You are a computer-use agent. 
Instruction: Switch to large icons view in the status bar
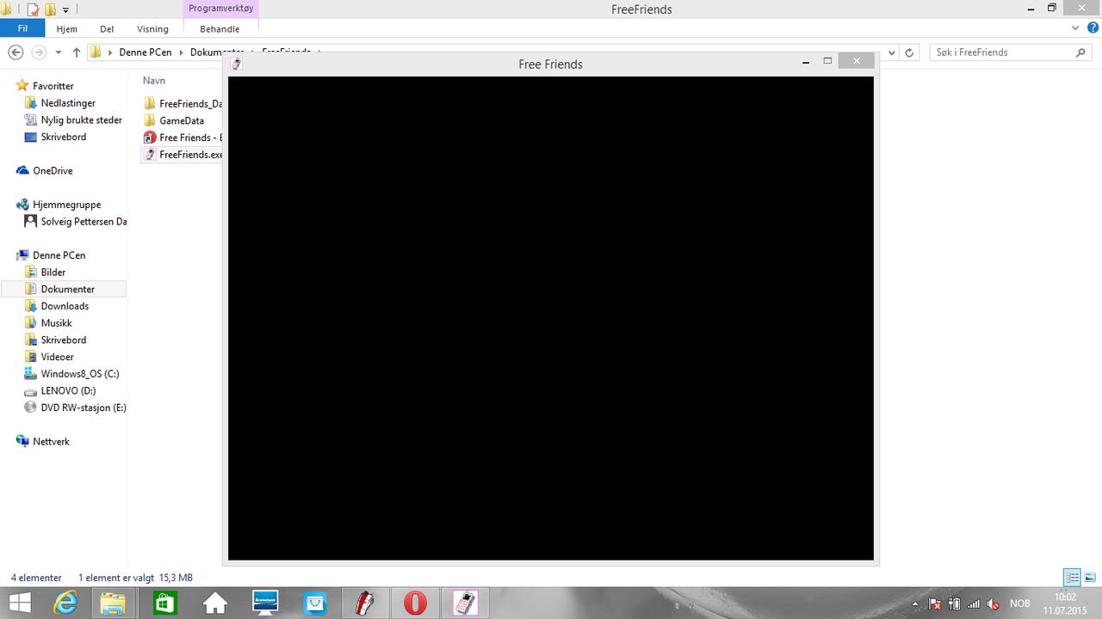[x=1089, y=578]
